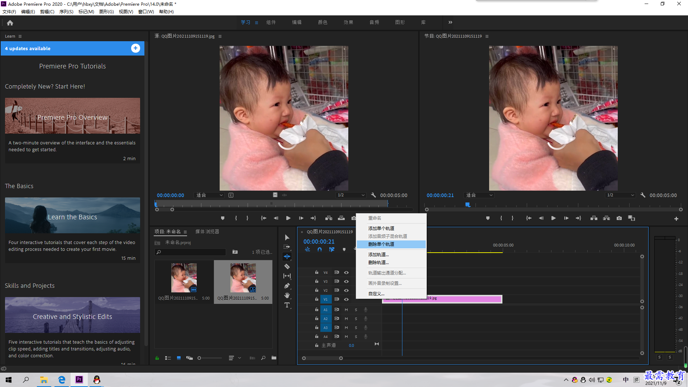The width and height of the screenshot is (688, 387).
Task: Open Program monitor playback resolution dropdown
Action: point(621,195)
